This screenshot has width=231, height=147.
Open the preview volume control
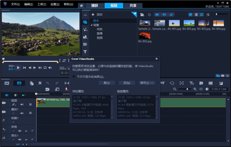[x=50, y=68]
